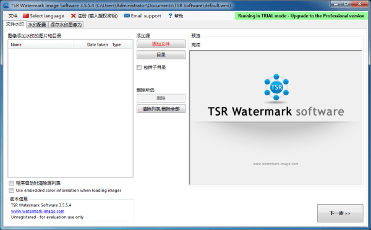
Task: Click the 目录 directory button
Action: tap(161, 55)
